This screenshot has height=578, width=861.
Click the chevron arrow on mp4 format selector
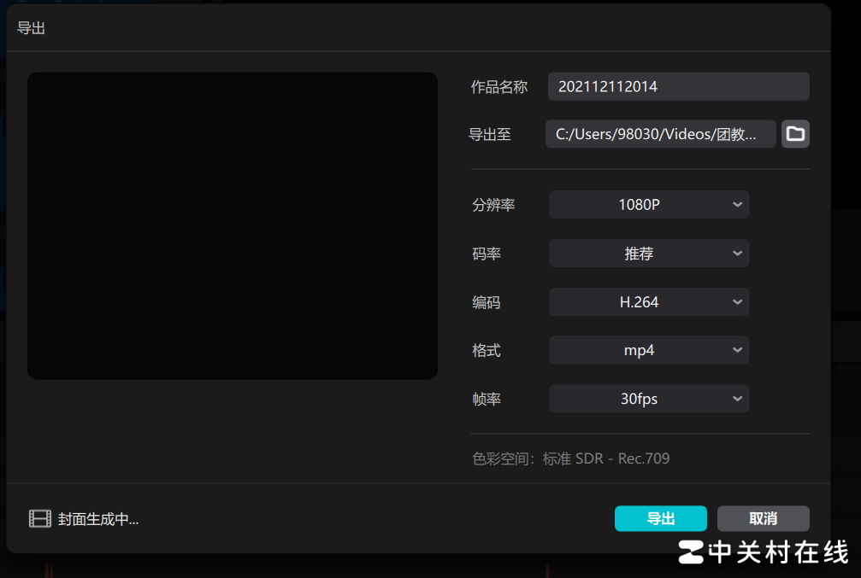click(x=736, y=349)
